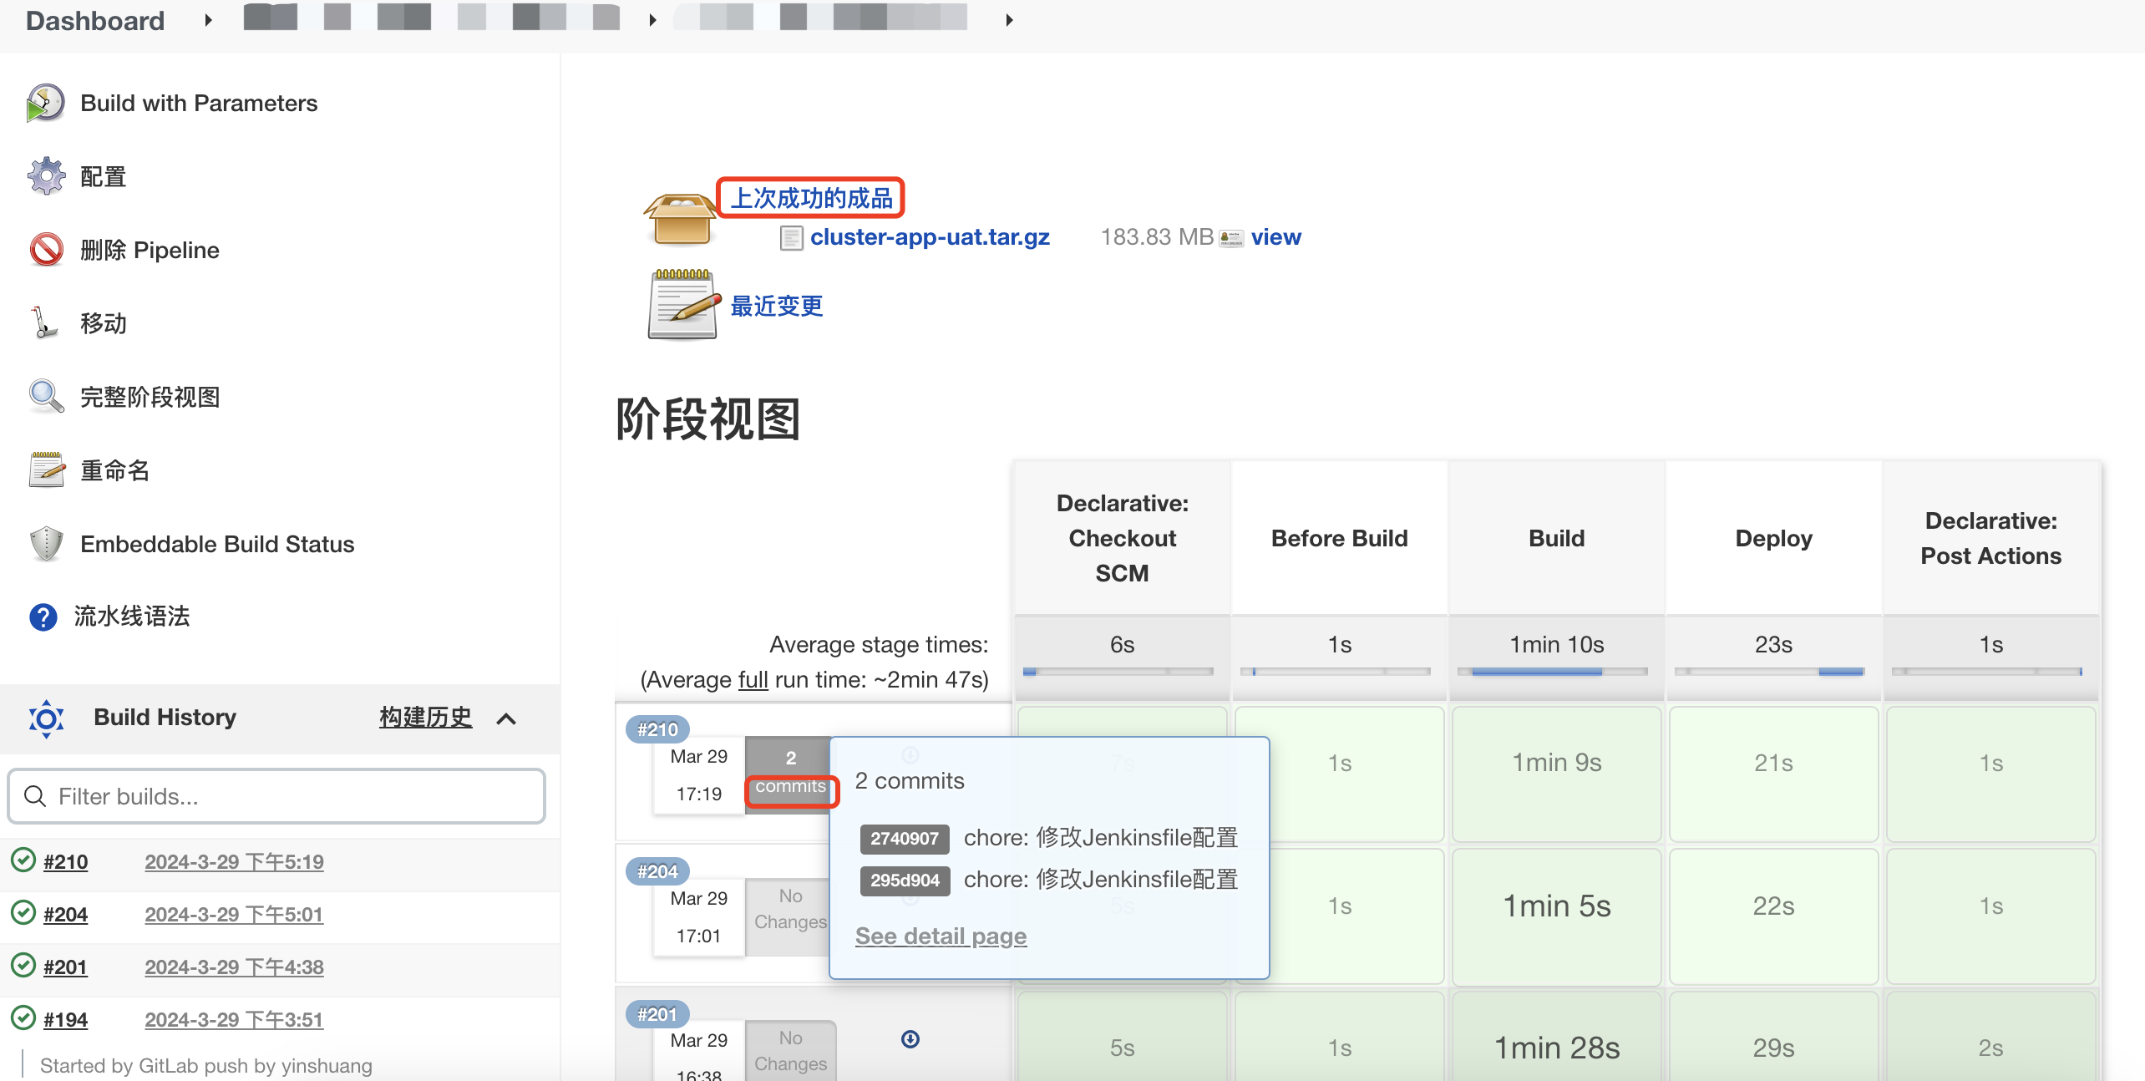The image size is (2145, 1081).
Task: Open Embeddable Build Status
Action: point(217,544)
